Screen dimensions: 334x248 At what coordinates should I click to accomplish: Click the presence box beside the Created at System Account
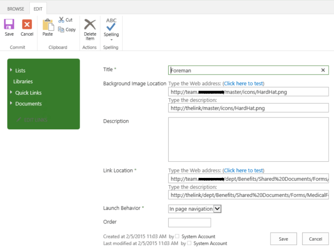click(177, 236)
